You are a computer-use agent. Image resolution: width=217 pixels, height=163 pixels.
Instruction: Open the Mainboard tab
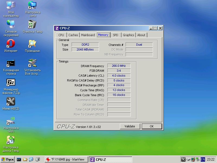88,35
